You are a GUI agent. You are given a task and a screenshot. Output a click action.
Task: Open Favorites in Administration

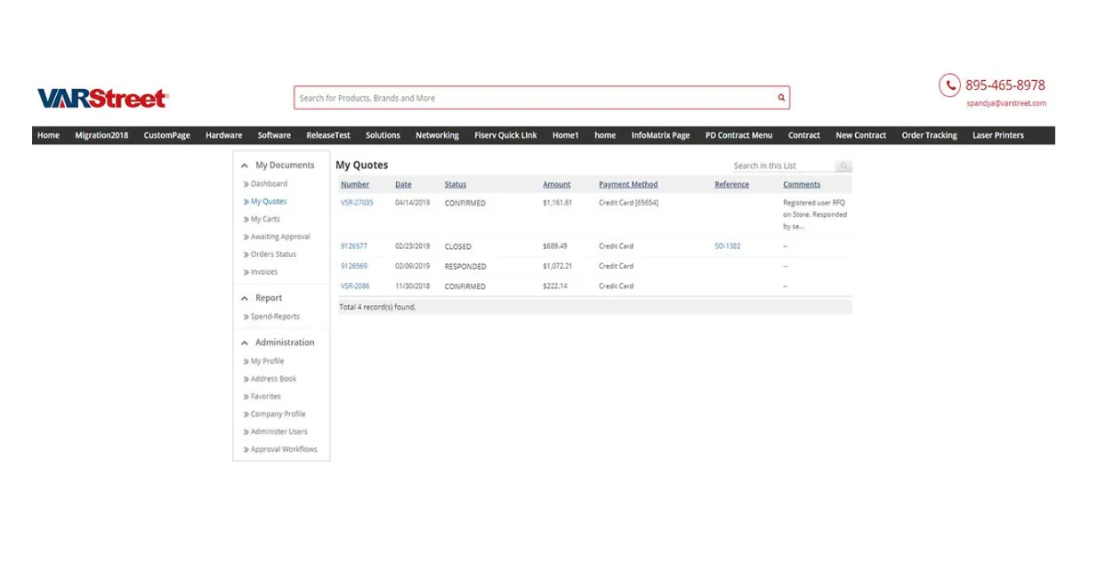click(x=265, y=397)
